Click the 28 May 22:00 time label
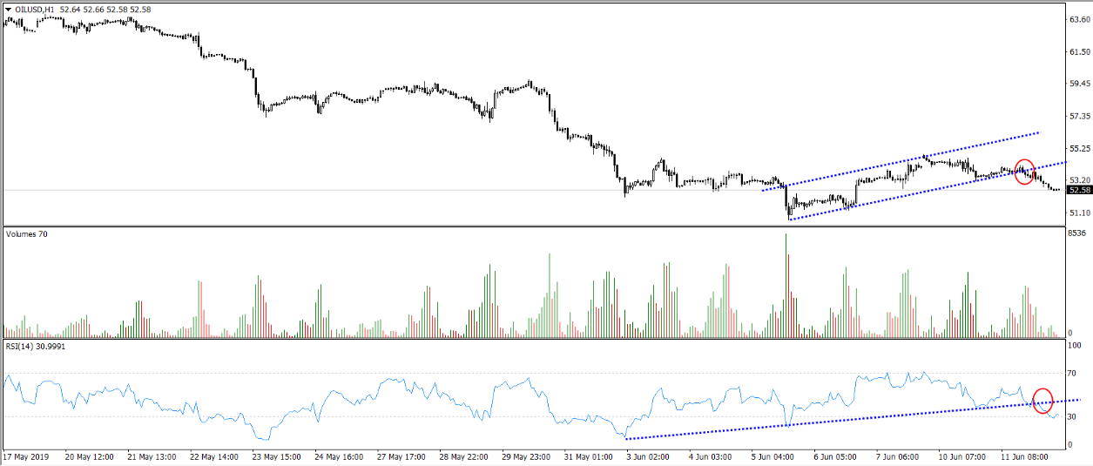 point(465,456)
